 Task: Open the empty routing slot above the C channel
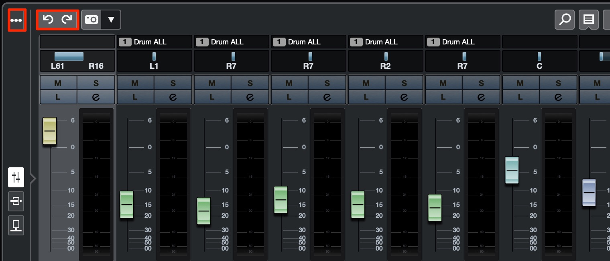coord(539,42)
